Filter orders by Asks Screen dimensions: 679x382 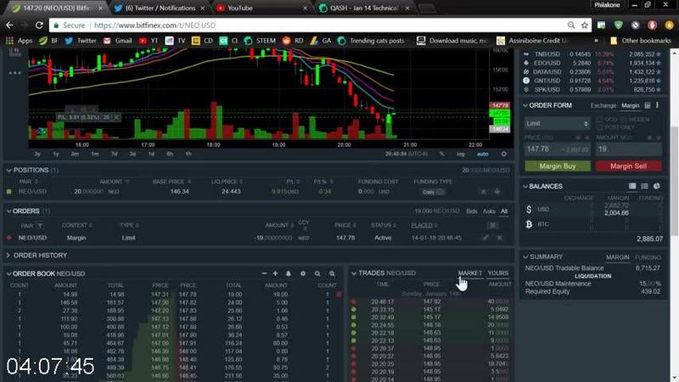pos(489,211)
